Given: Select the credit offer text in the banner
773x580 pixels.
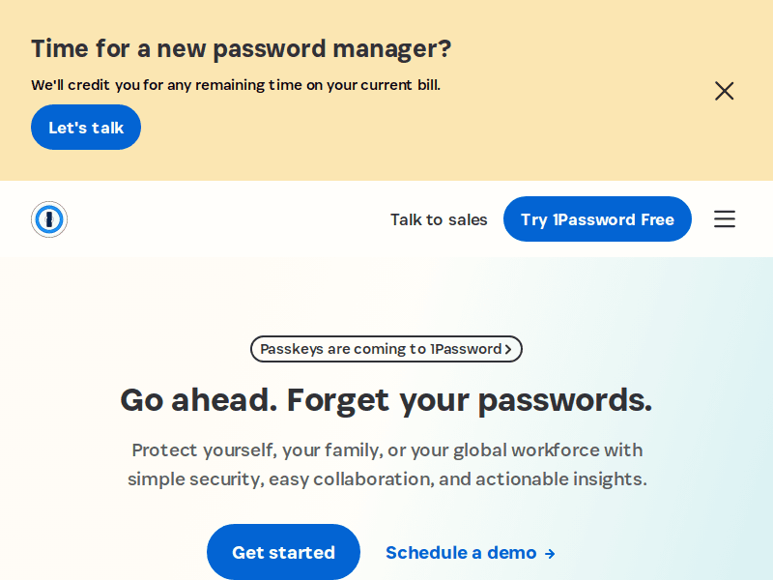Looking at the screenshot, I should (x=235, y=85).
